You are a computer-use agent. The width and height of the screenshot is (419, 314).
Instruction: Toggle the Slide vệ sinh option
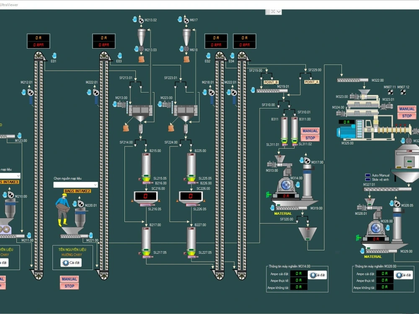coord(368,179)
